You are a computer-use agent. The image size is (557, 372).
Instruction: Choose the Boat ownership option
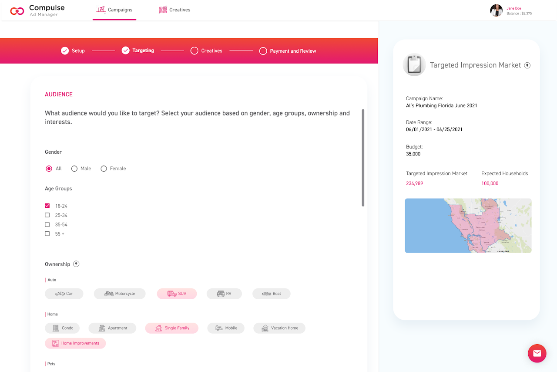(271, 294)
